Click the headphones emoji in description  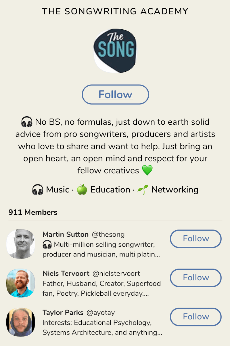click(x=27, y=123)
